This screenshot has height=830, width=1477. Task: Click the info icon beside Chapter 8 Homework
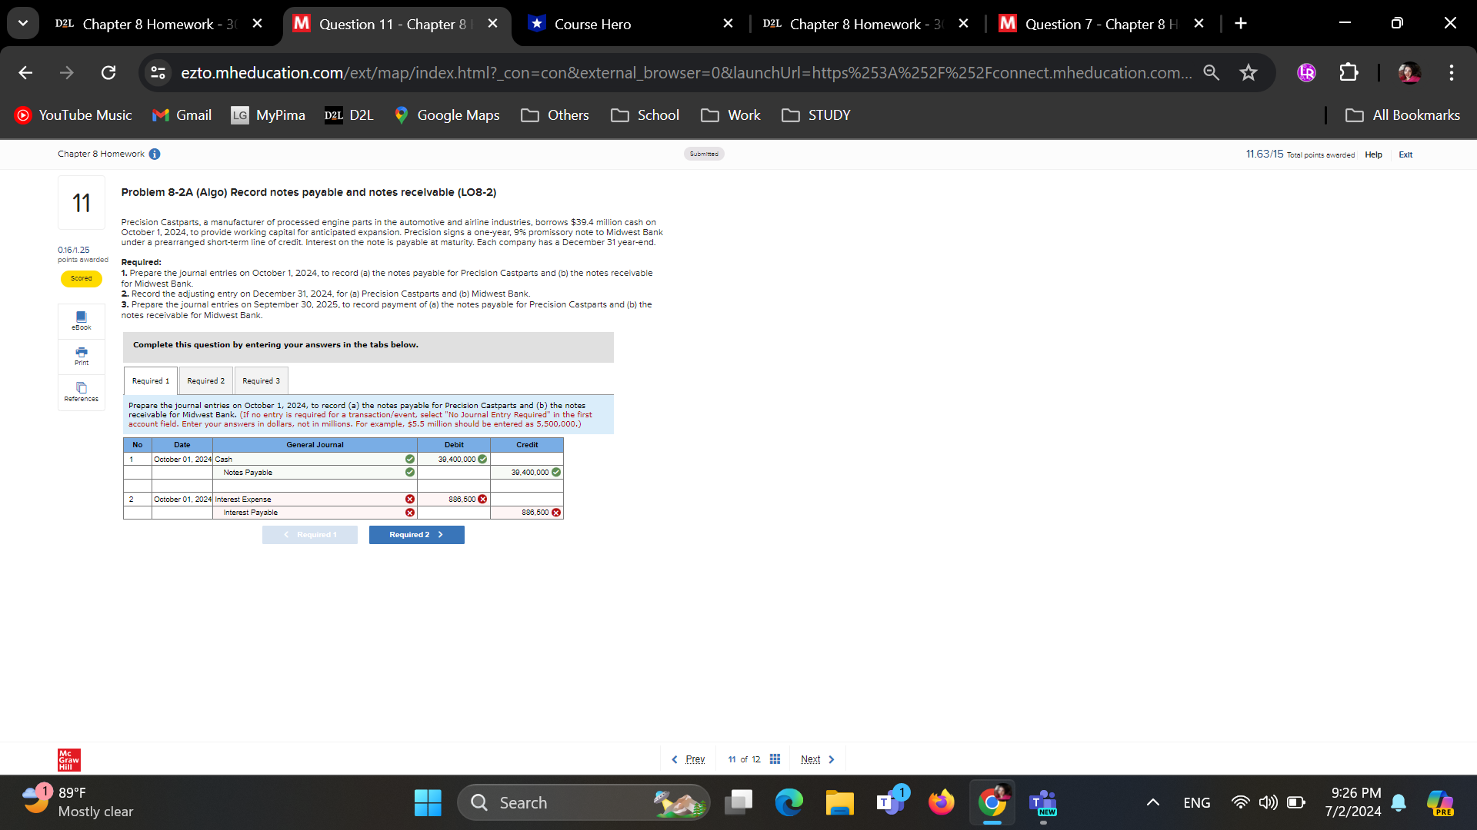coord(155,154)
